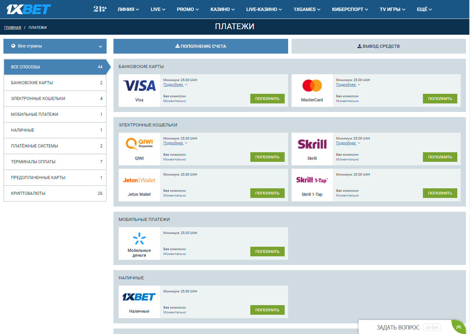Select ТЕРМИНАЛЫ ОПЛАТЫ category
The width and height of the screenshot is (470, 334).
tap(55, 162)
